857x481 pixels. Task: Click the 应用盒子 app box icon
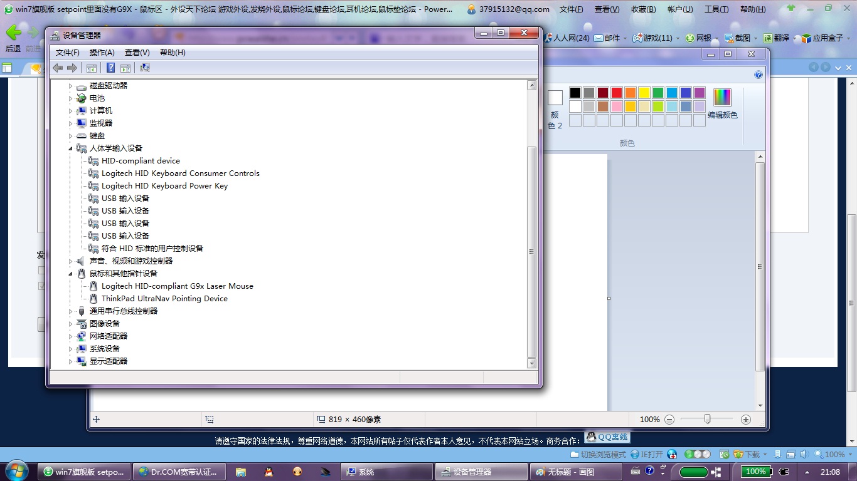[x=806, y=38]
